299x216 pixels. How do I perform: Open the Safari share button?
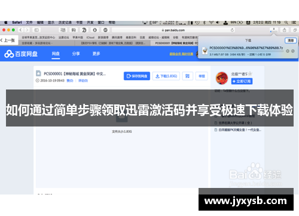click(x=285, y=30)
